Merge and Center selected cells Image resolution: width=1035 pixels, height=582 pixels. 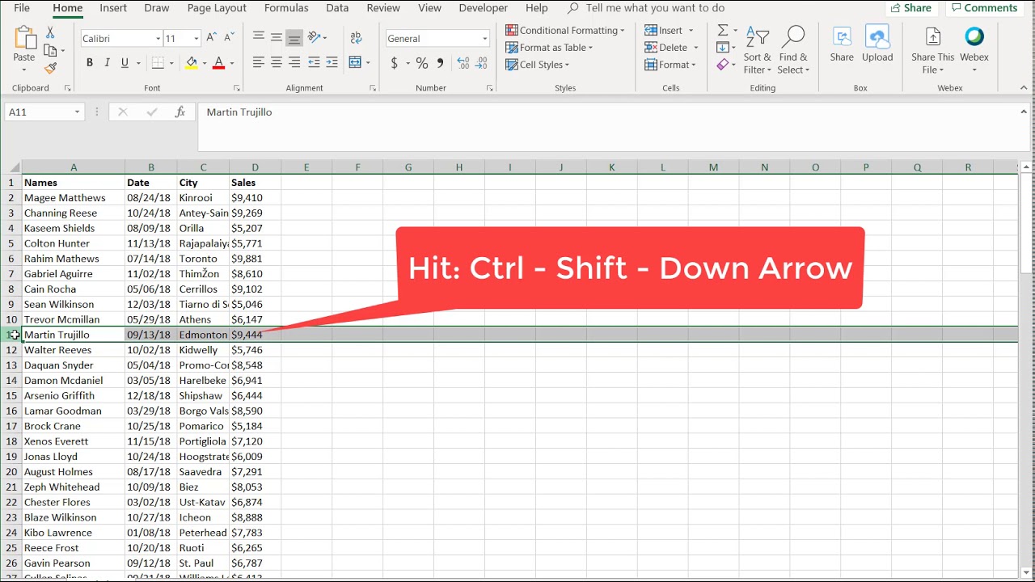pyautogui.click(x=355, y=63)
